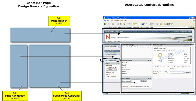
Task: Click the J2EE Community link
Action: pos(111,76)
